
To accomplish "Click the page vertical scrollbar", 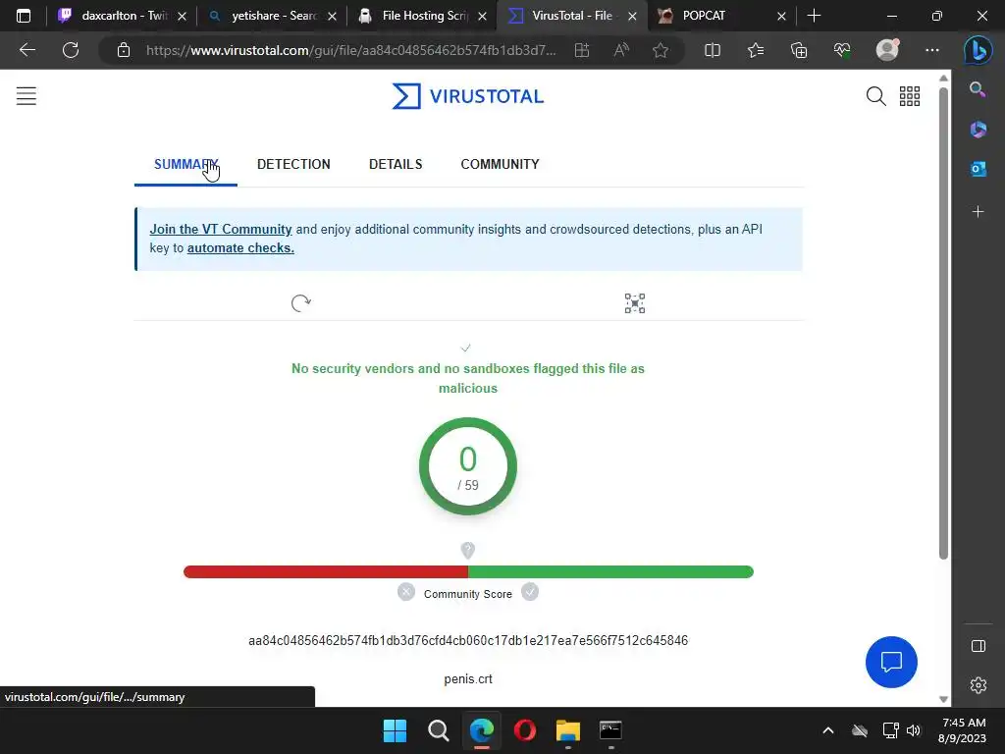I will [x=943, y=321].
